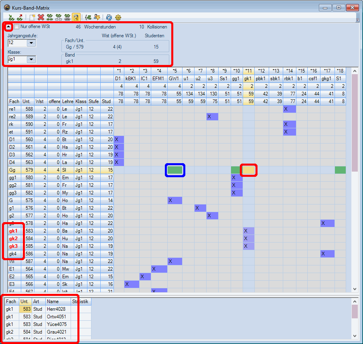Click the green cell in Gg row under GW1
Image resolution: width=363 pixels, height=344 pixels.
tap(174, 170)
